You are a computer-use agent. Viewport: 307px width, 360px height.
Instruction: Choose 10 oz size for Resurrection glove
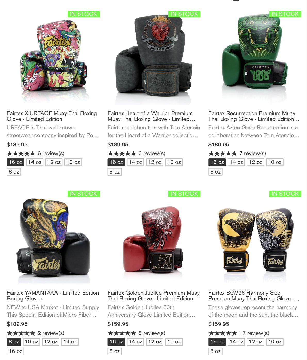[x=275, y=162]
